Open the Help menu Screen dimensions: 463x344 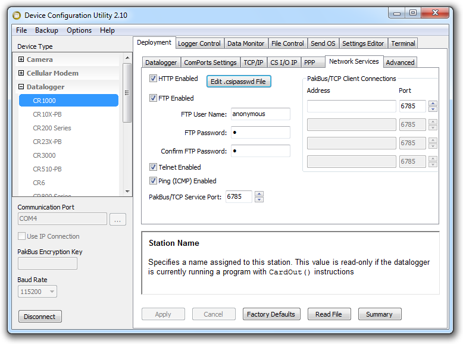[107, 30]
